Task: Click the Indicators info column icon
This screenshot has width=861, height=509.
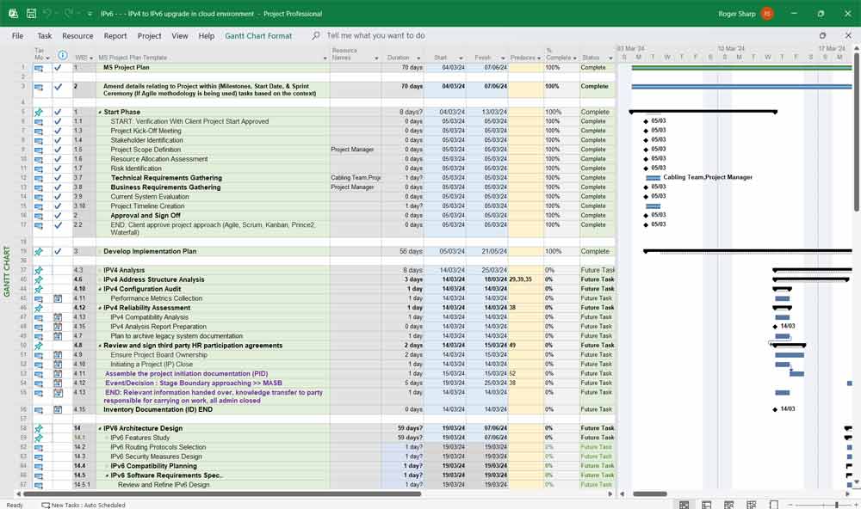Action: (62, 55)
